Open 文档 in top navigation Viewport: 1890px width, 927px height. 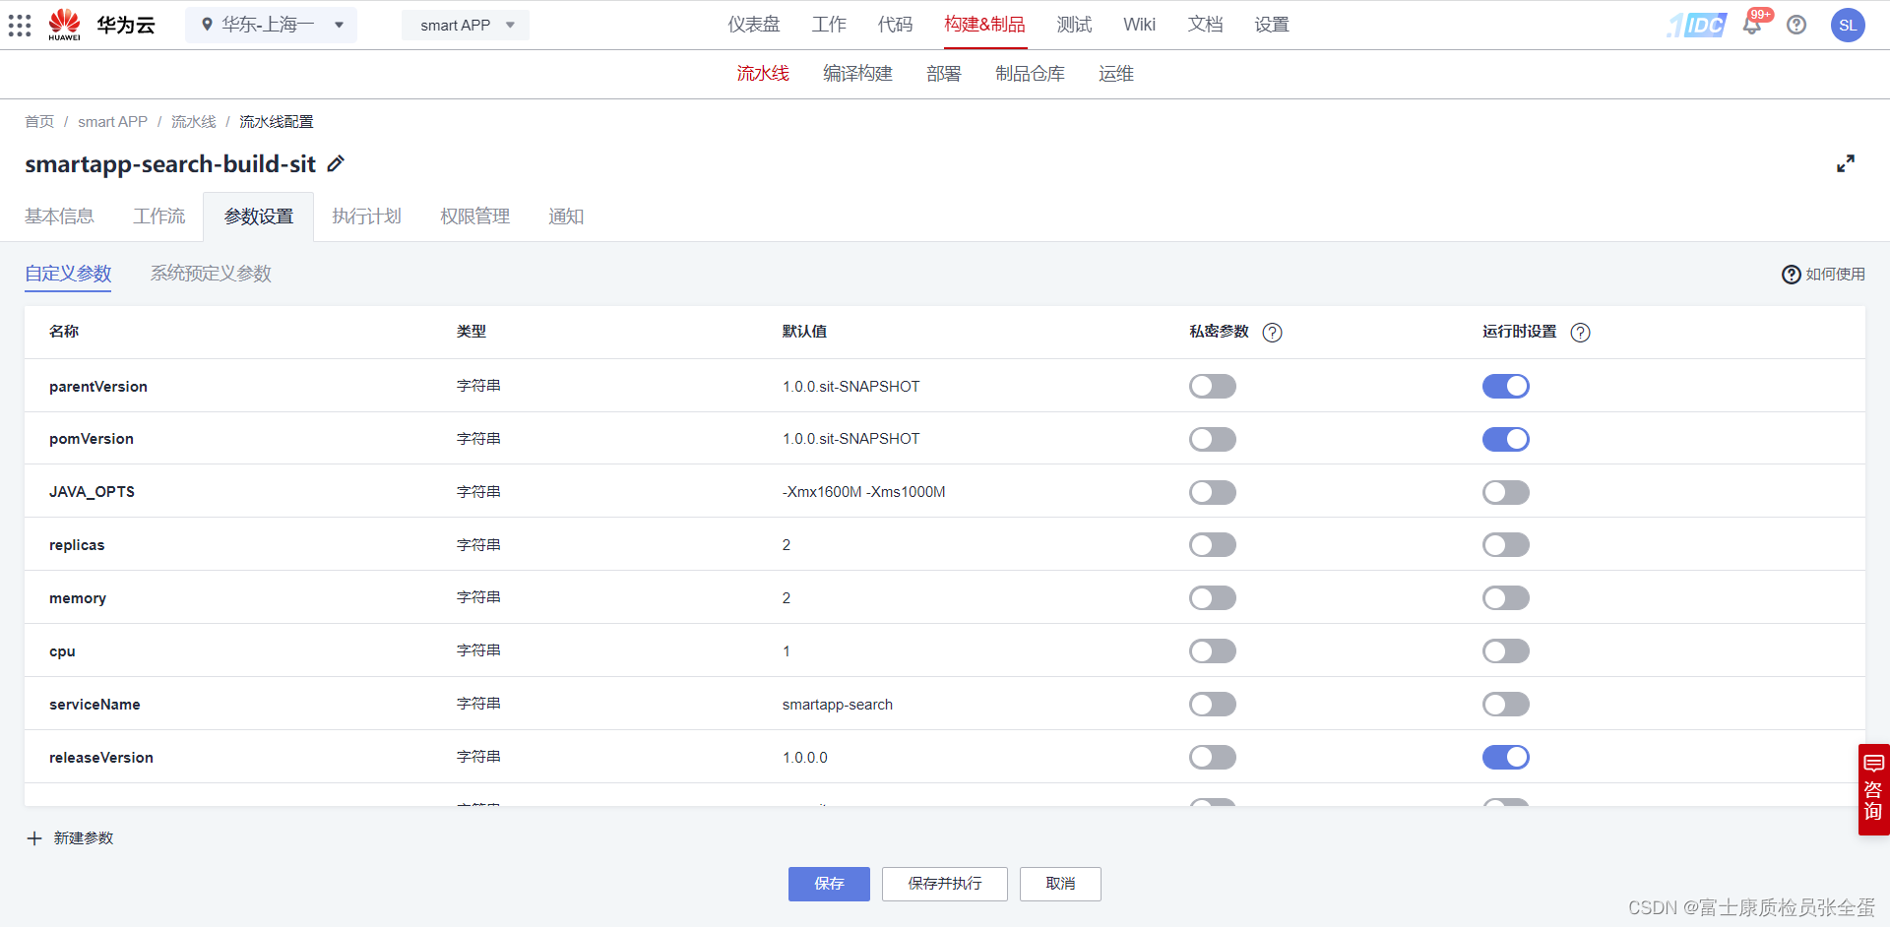coord(1205,25)
